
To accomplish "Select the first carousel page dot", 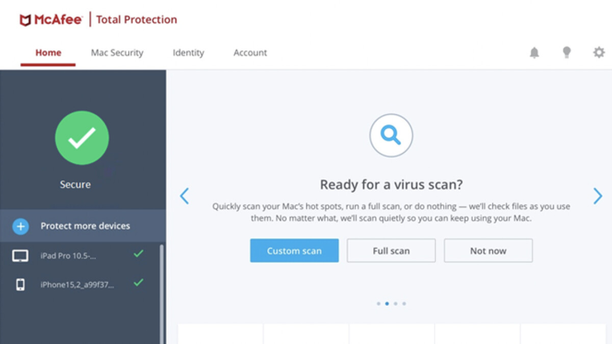I will click(x=378, y=304).
